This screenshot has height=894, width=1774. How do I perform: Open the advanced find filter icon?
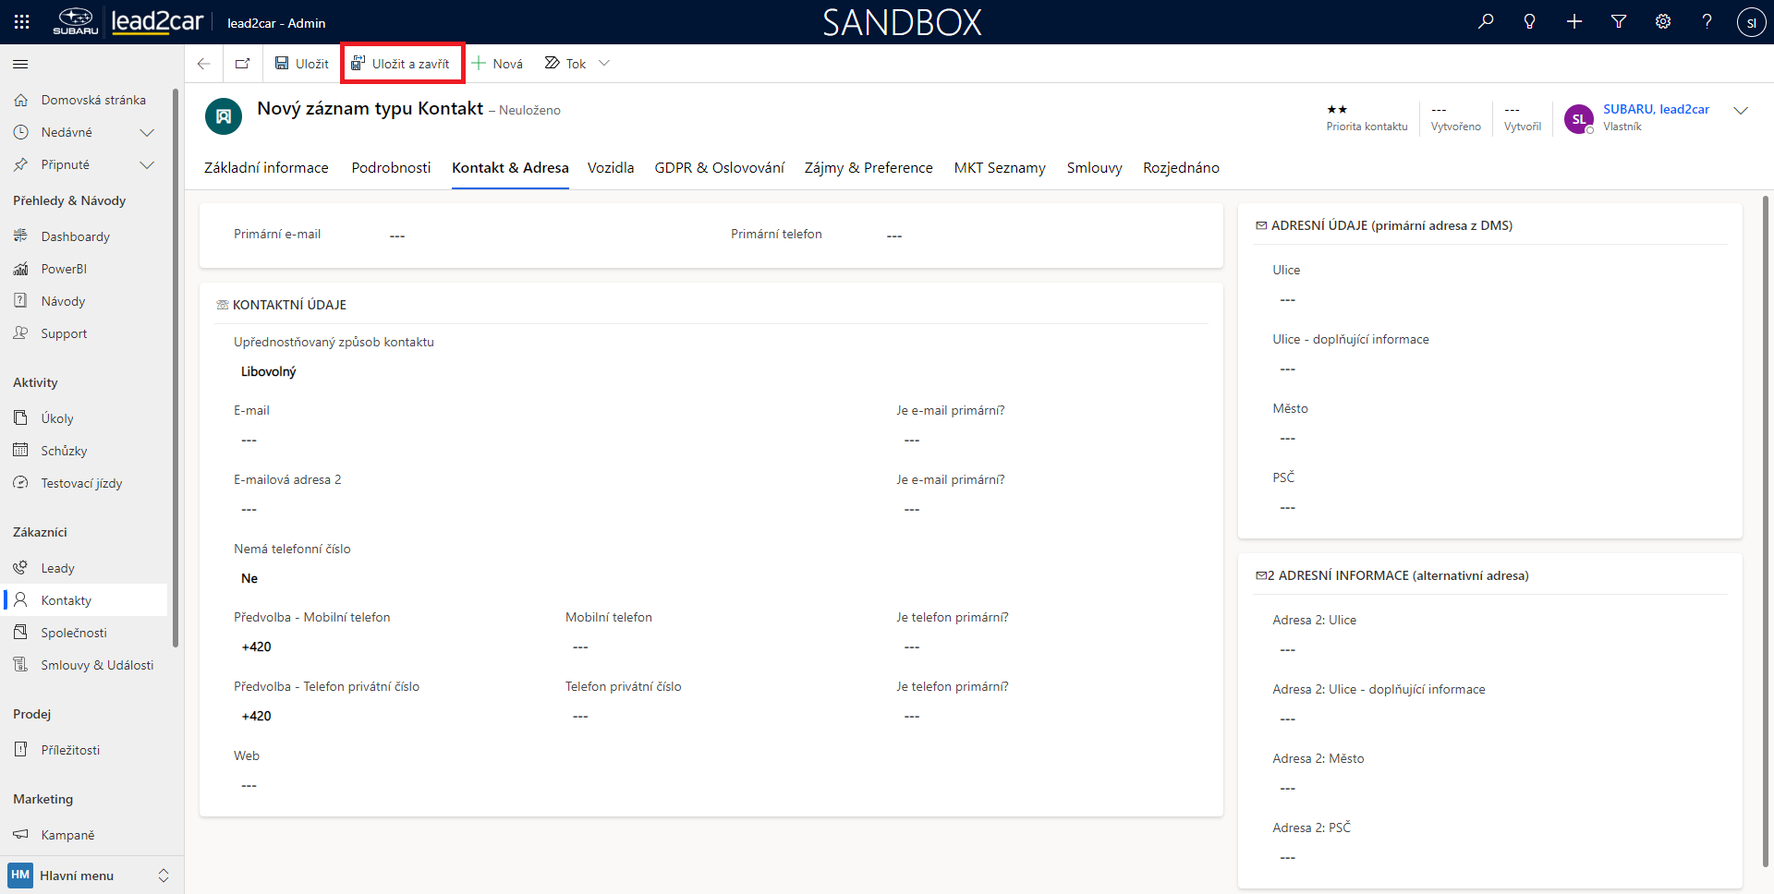(x=1619, y=22)
